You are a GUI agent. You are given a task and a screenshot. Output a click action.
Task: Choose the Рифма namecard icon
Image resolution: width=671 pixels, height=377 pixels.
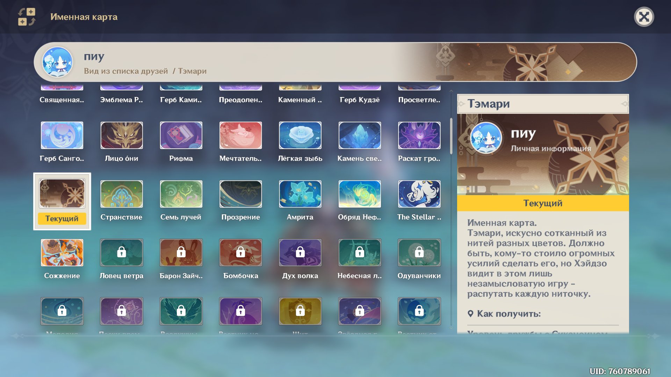[x=181, y=135]
